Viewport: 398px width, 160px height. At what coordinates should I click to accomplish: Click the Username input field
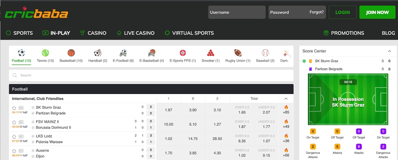(x=237, y=12)
